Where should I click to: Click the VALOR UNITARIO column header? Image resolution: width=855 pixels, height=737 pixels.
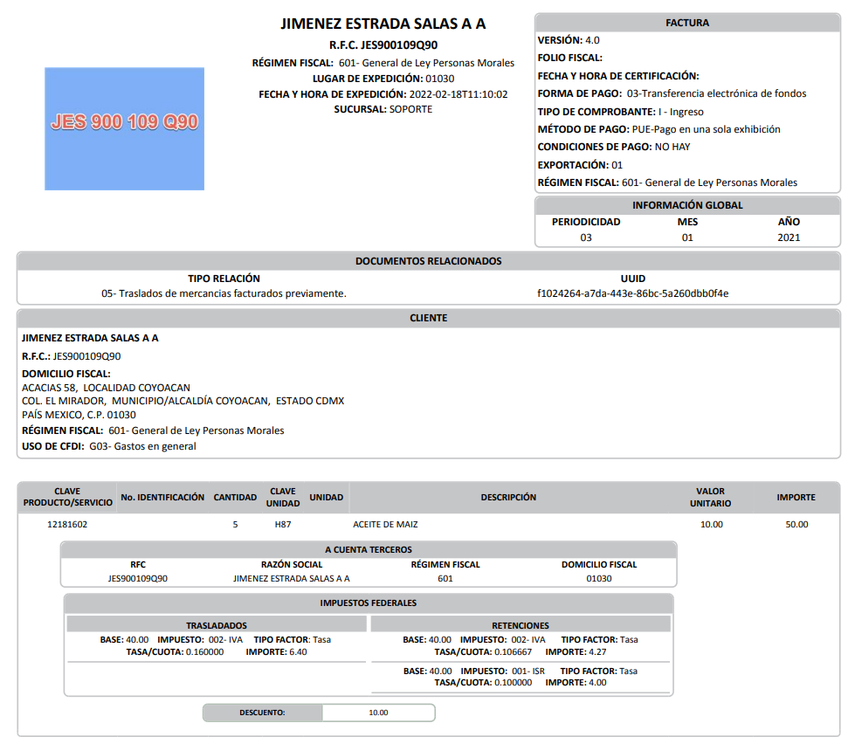tap(711, 497)
